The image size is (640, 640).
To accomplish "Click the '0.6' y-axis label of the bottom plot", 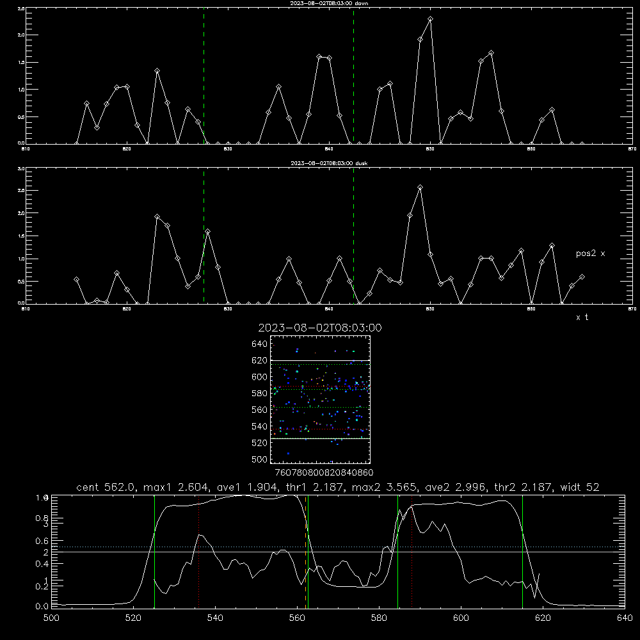I will (x=42, y=541).
